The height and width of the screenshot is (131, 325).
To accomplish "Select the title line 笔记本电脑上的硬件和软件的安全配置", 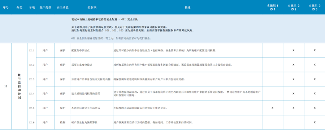I will click(105, 20).
